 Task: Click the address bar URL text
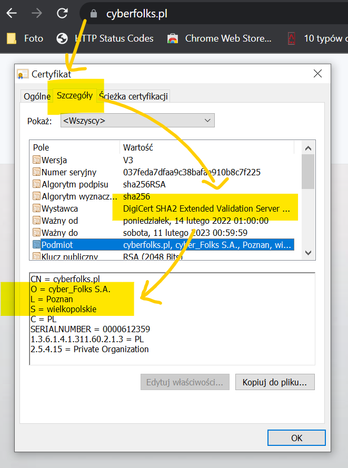[136, 14]
